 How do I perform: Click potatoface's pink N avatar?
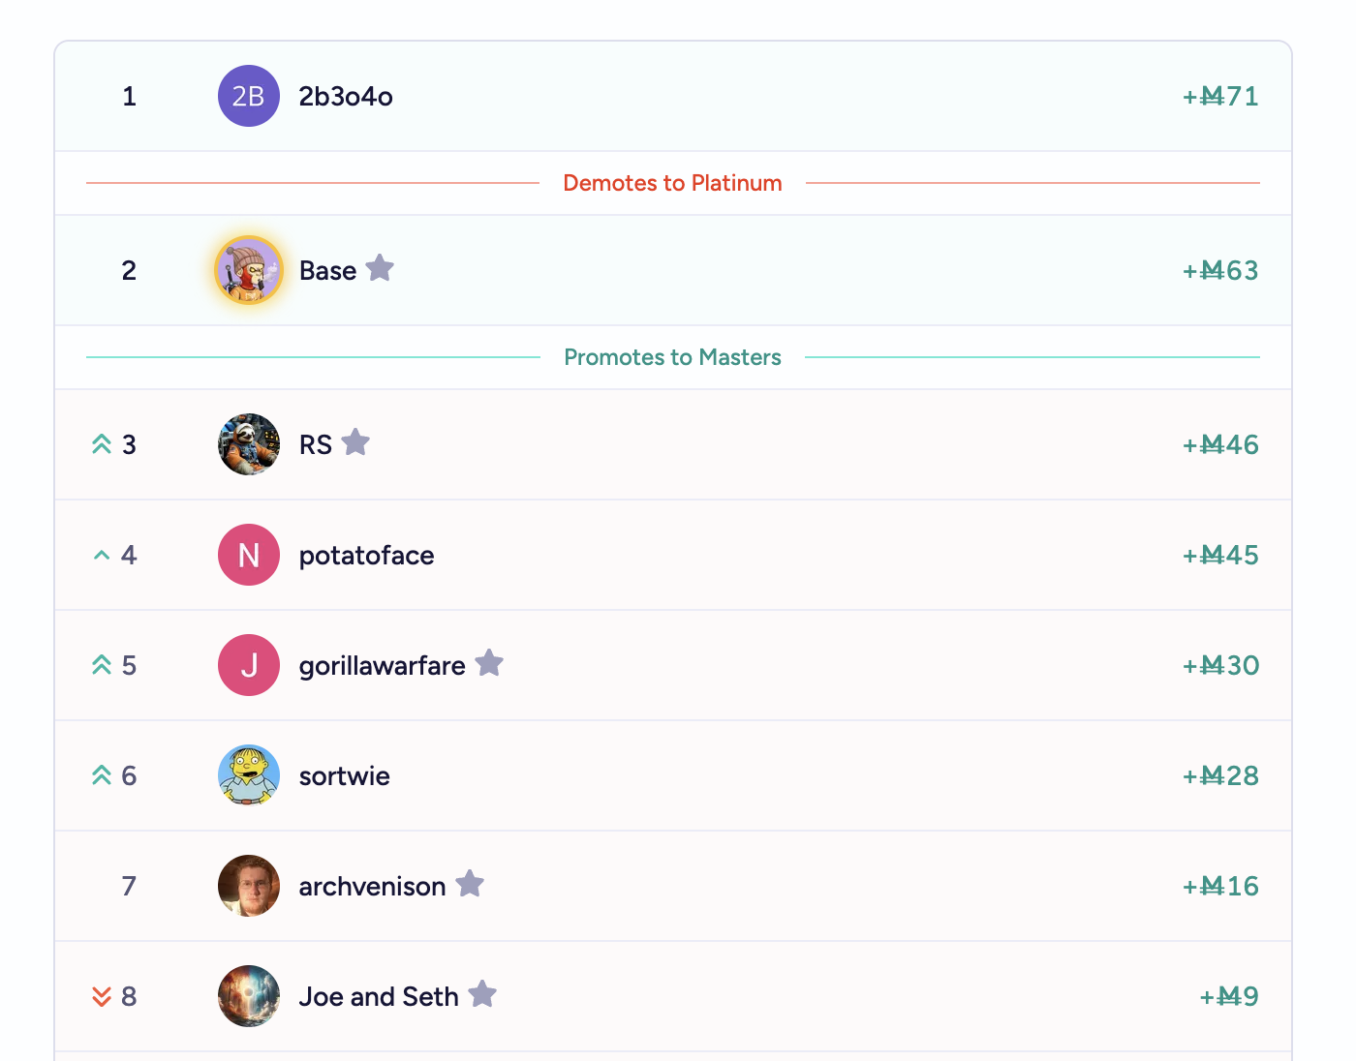pyautogui.click(x=249, y=555)
